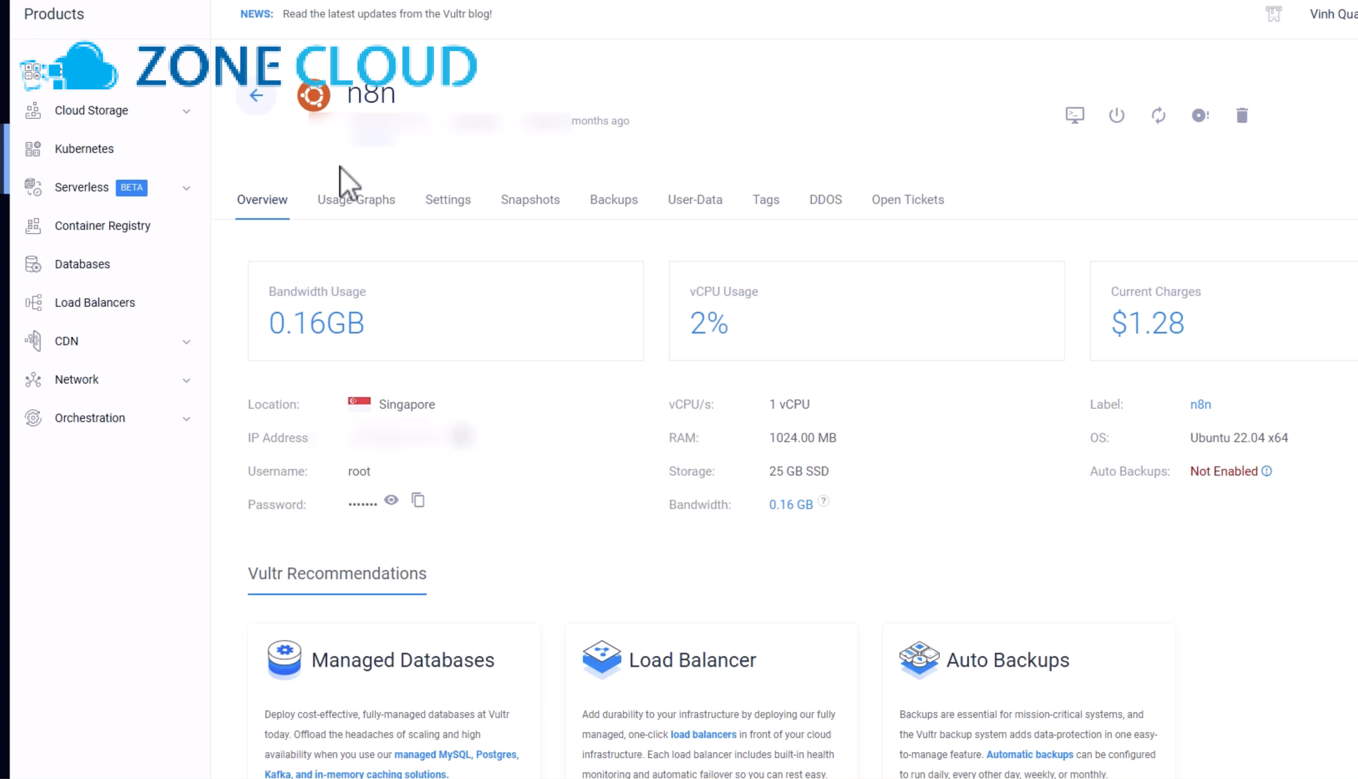Viewport: 1358px width, 779px height.
Task: Go back using the left arrow
Action: click(x=256, y=96)
